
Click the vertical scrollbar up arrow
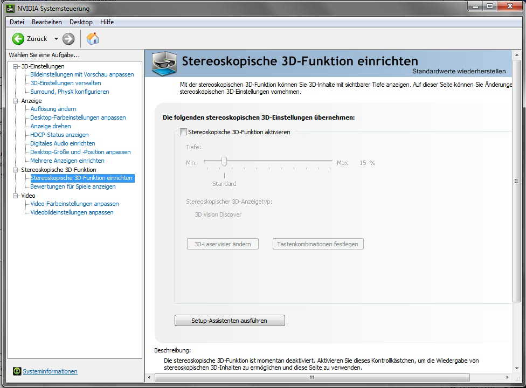516,54
